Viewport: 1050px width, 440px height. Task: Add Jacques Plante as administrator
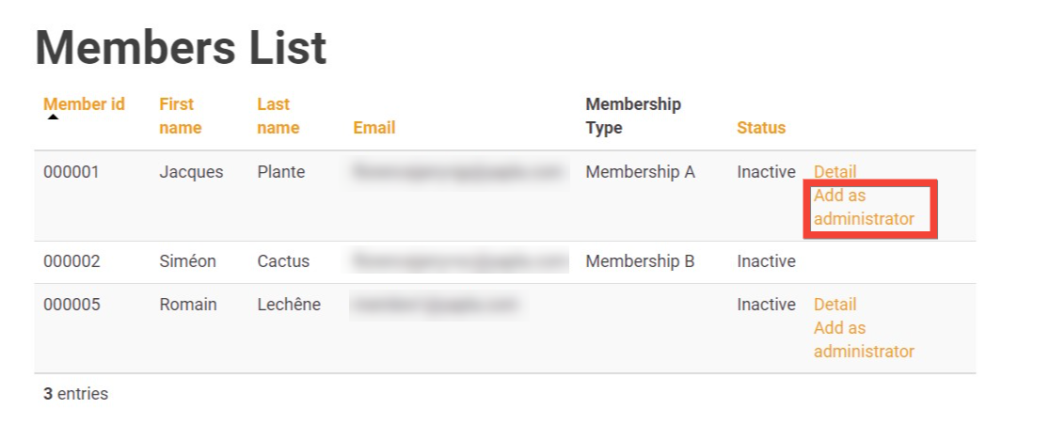click(x=863, y=208)
